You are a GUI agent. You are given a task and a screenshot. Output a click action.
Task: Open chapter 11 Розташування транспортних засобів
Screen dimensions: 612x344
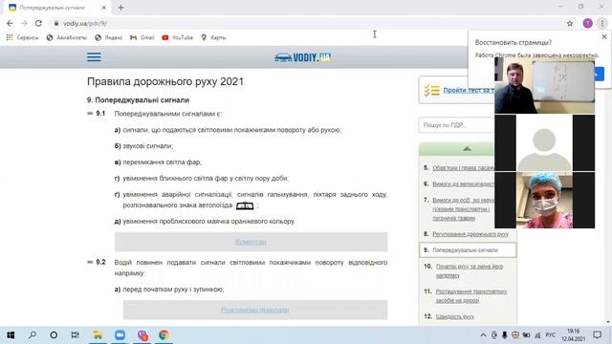pos(471,296)
